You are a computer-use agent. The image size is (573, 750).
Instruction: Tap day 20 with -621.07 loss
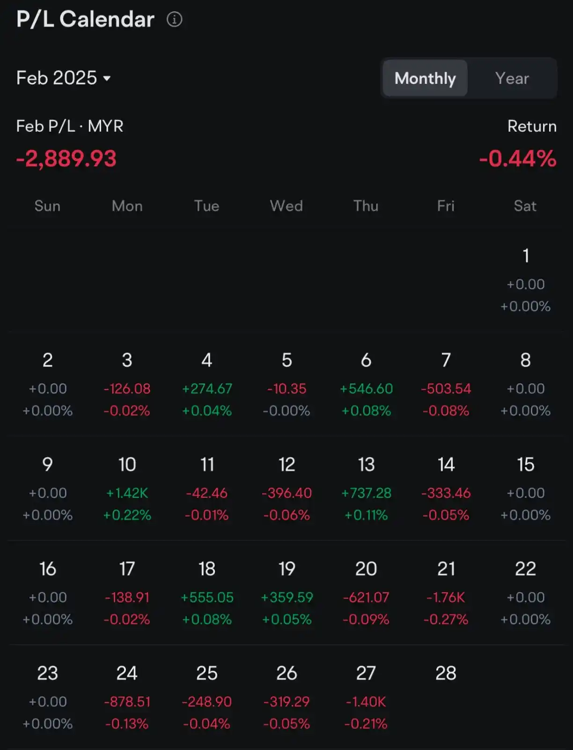[x=366, y=593]
